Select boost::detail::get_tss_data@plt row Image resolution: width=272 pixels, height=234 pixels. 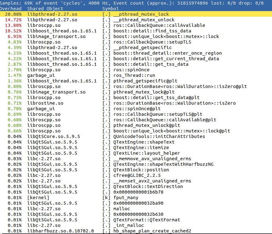click(136, 98)
